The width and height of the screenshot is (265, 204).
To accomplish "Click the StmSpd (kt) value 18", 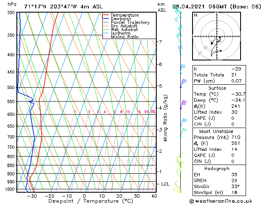I will (x=234, y=193).
